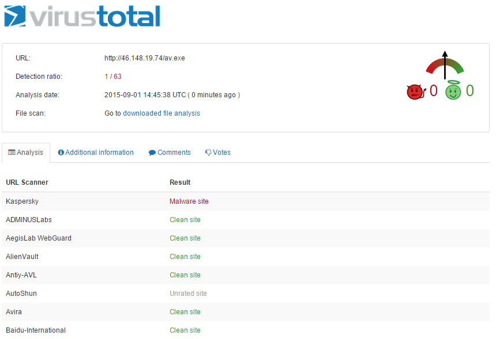The height and width of the screenshot is (339, 496).
Task: Click Baidu-International Clean site result
Action: point(185,330)
